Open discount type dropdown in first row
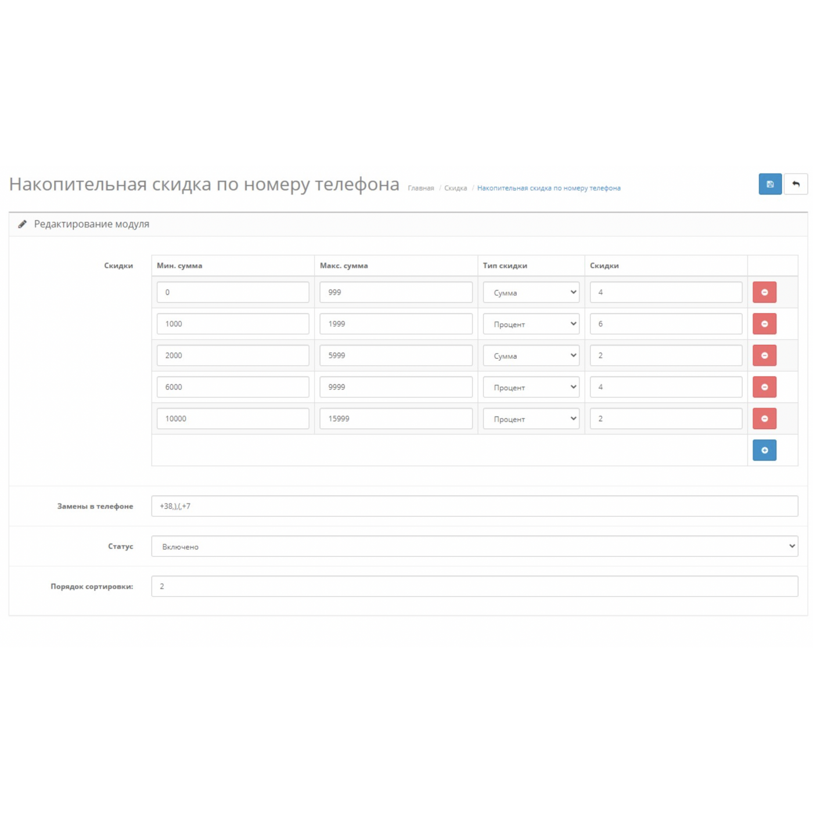 click(x=531, y=292)
